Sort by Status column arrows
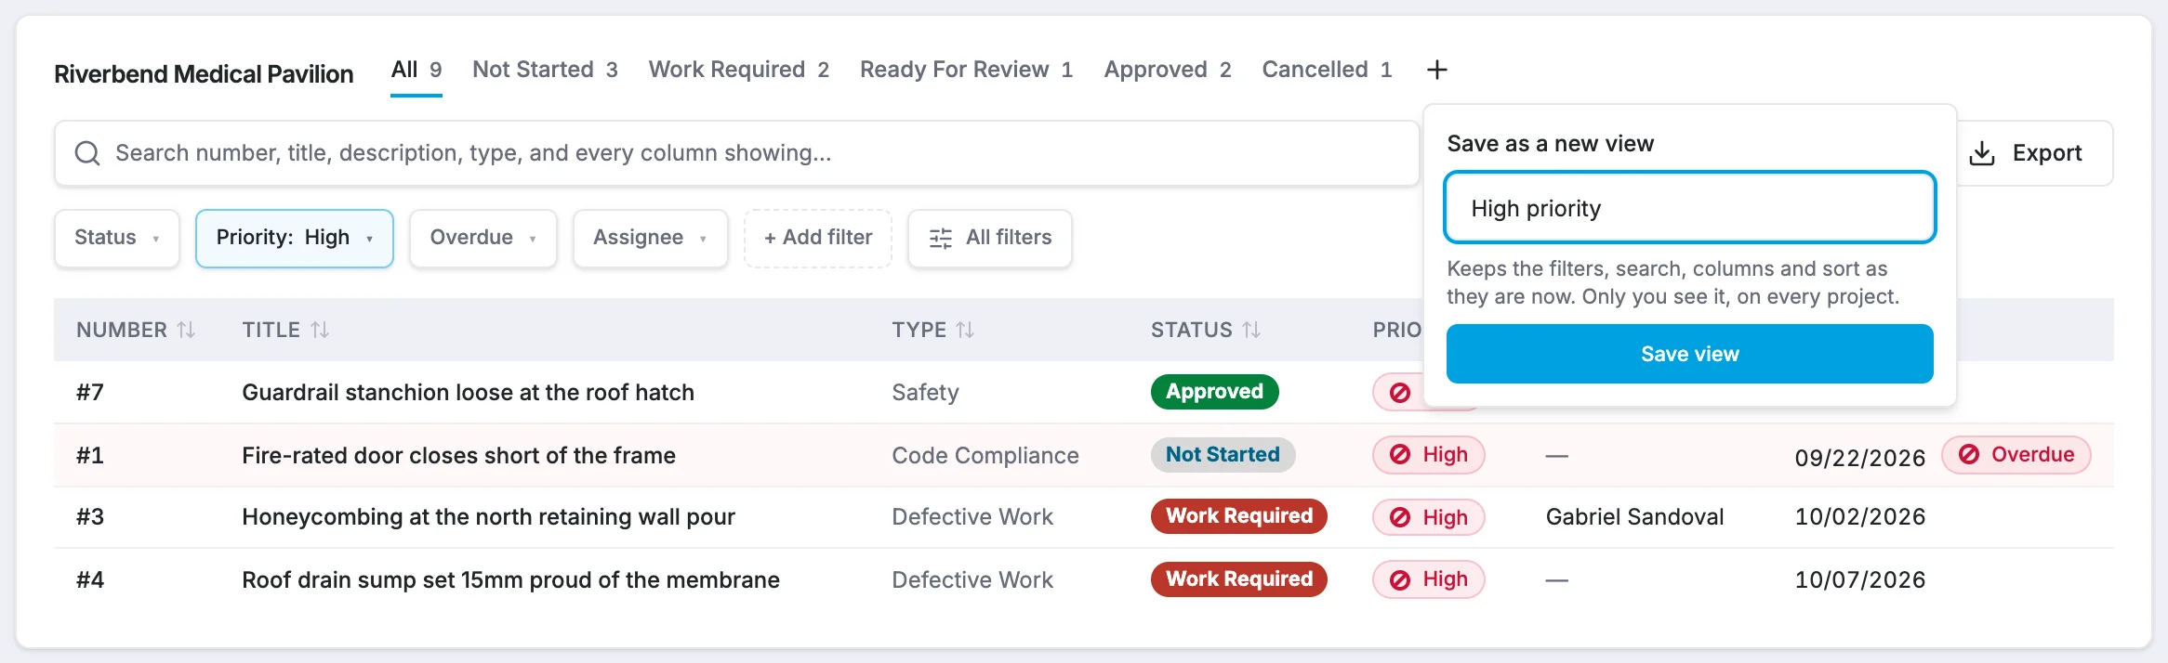2168x663 pixels. tap(1251, 330)
